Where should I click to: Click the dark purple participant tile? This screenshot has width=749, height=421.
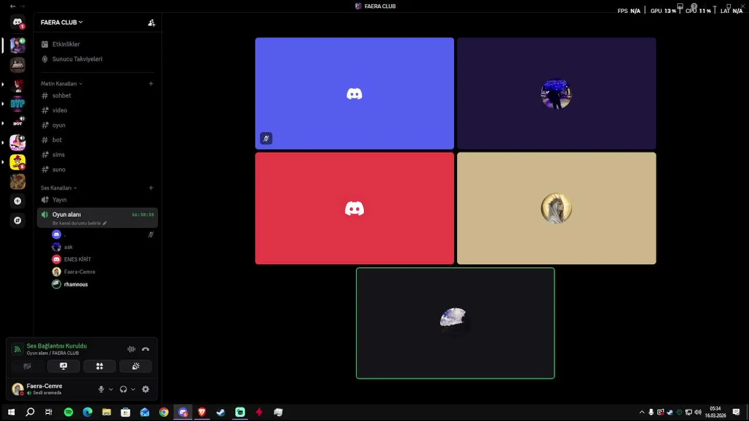556,94
